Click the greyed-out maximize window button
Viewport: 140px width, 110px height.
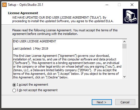(x=119, y=5)
